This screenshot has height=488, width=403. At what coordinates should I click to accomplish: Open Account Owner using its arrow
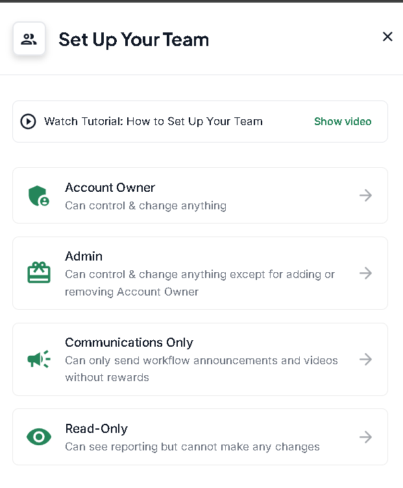click(x=365, y=196)
